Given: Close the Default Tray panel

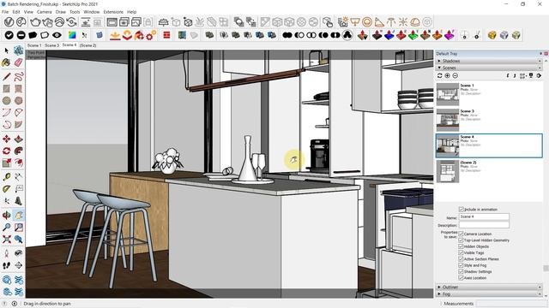Looking at the screenshot, I should tap(546, 53).
